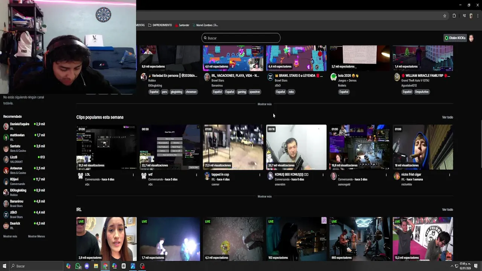Select the DropsActive tag
Viewport: 482px width, 271px height.
click(x=422, y=92)
